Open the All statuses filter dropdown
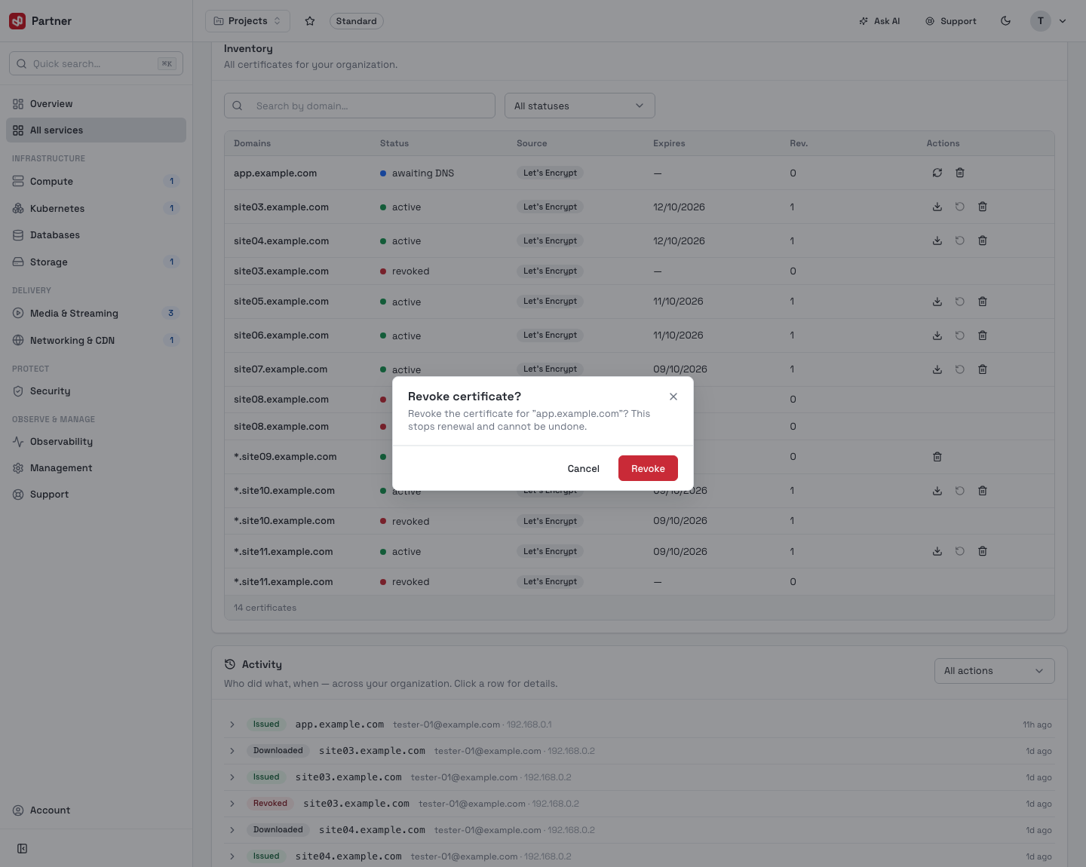Image resolution: width=1086 pixels, height=867 pixels. [580, 106]
